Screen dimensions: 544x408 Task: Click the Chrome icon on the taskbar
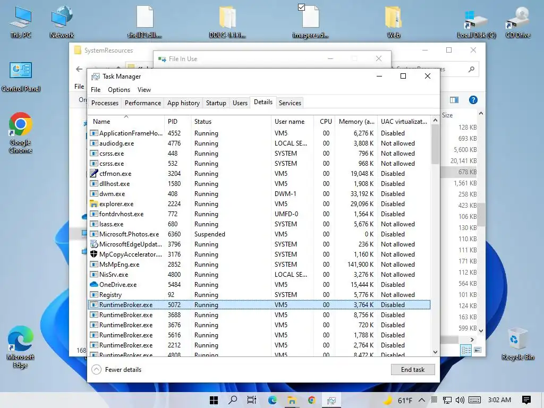(x=311, y=400)
